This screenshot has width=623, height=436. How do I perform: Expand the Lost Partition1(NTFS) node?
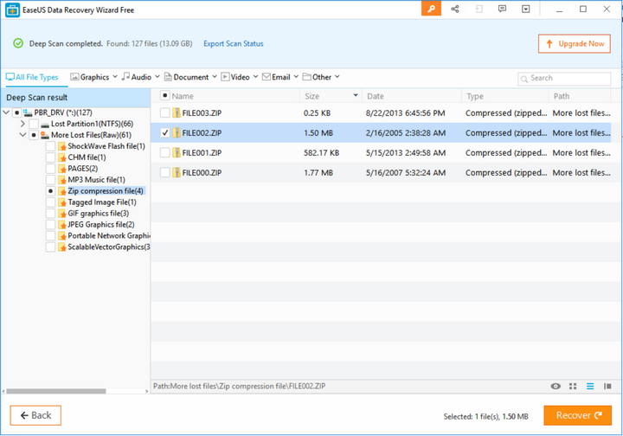22,124
